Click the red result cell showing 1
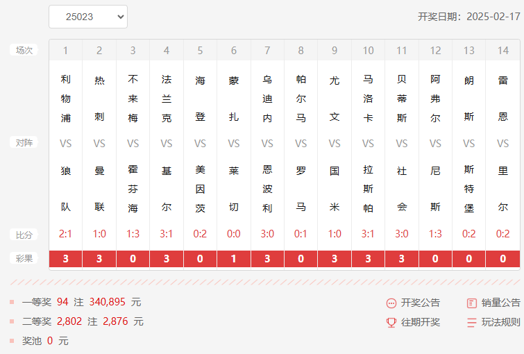The image size is (524, 354). coord(234,259)
